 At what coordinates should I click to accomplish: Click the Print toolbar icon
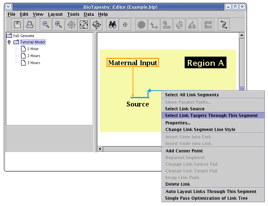tap(30, 25)
